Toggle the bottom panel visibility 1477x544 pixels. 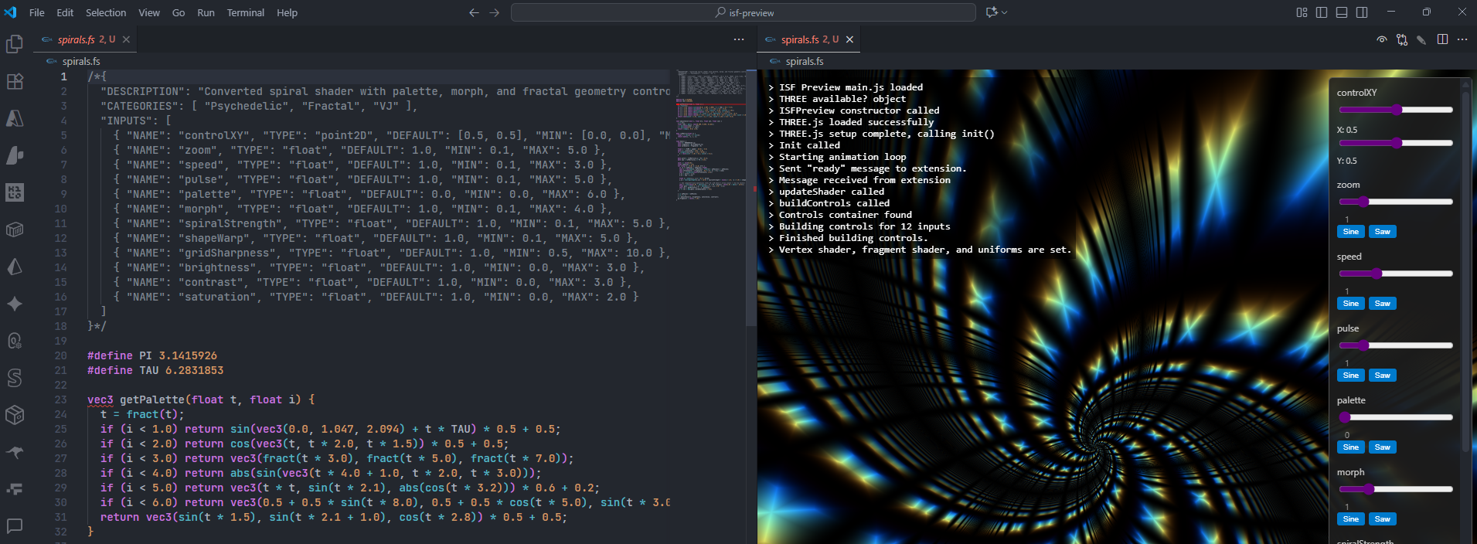click(1342, 12)
